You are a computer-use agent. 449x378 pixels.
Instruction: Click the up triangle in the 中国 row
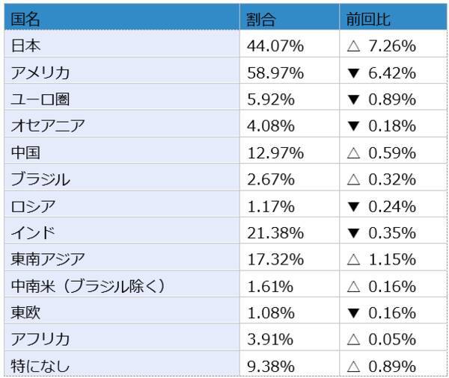[354, 153]
